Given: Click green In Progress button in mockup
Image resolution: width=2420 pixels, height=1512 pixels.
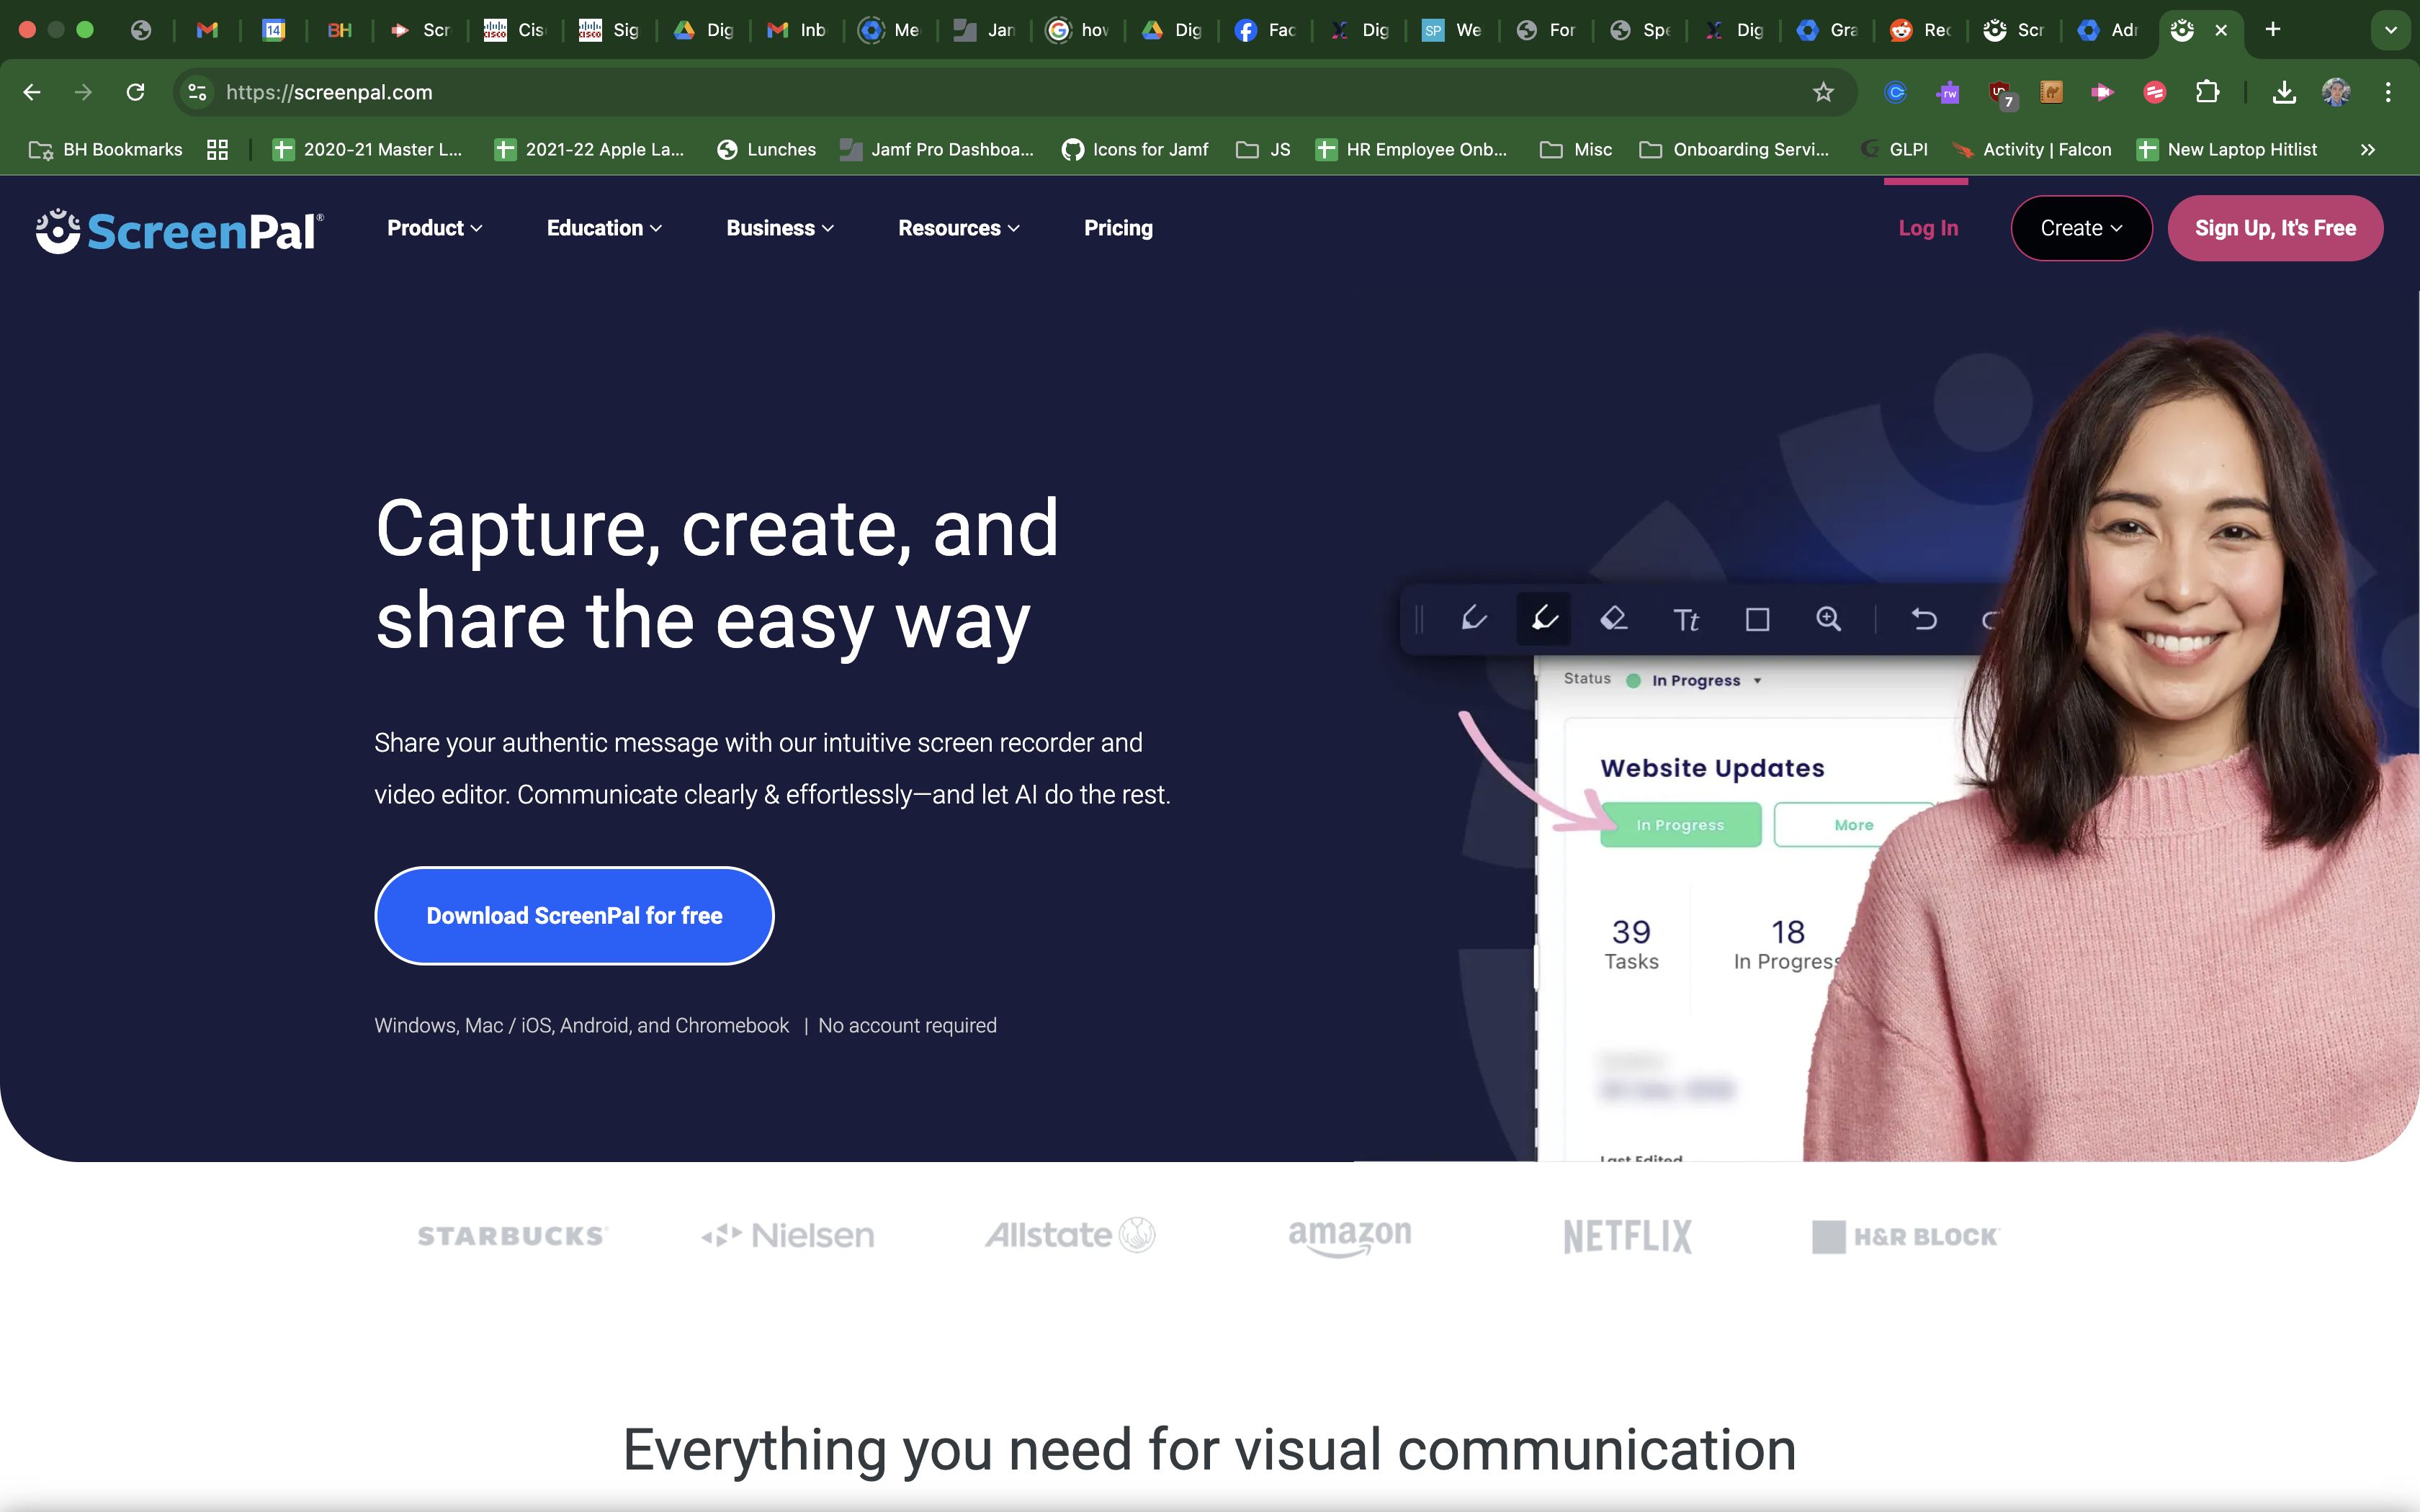Looking at the screenshot, I should pos(1680,825).
